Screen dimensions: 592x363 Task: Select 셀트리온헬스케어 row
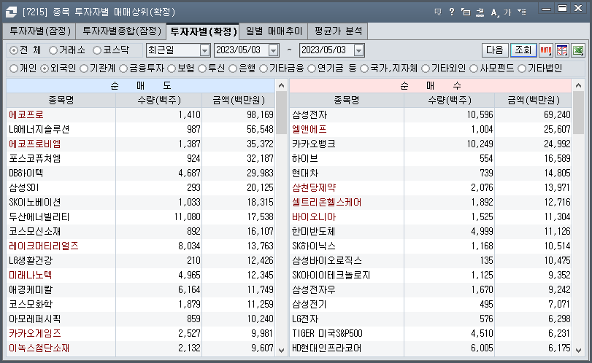(x=431, y=203)
